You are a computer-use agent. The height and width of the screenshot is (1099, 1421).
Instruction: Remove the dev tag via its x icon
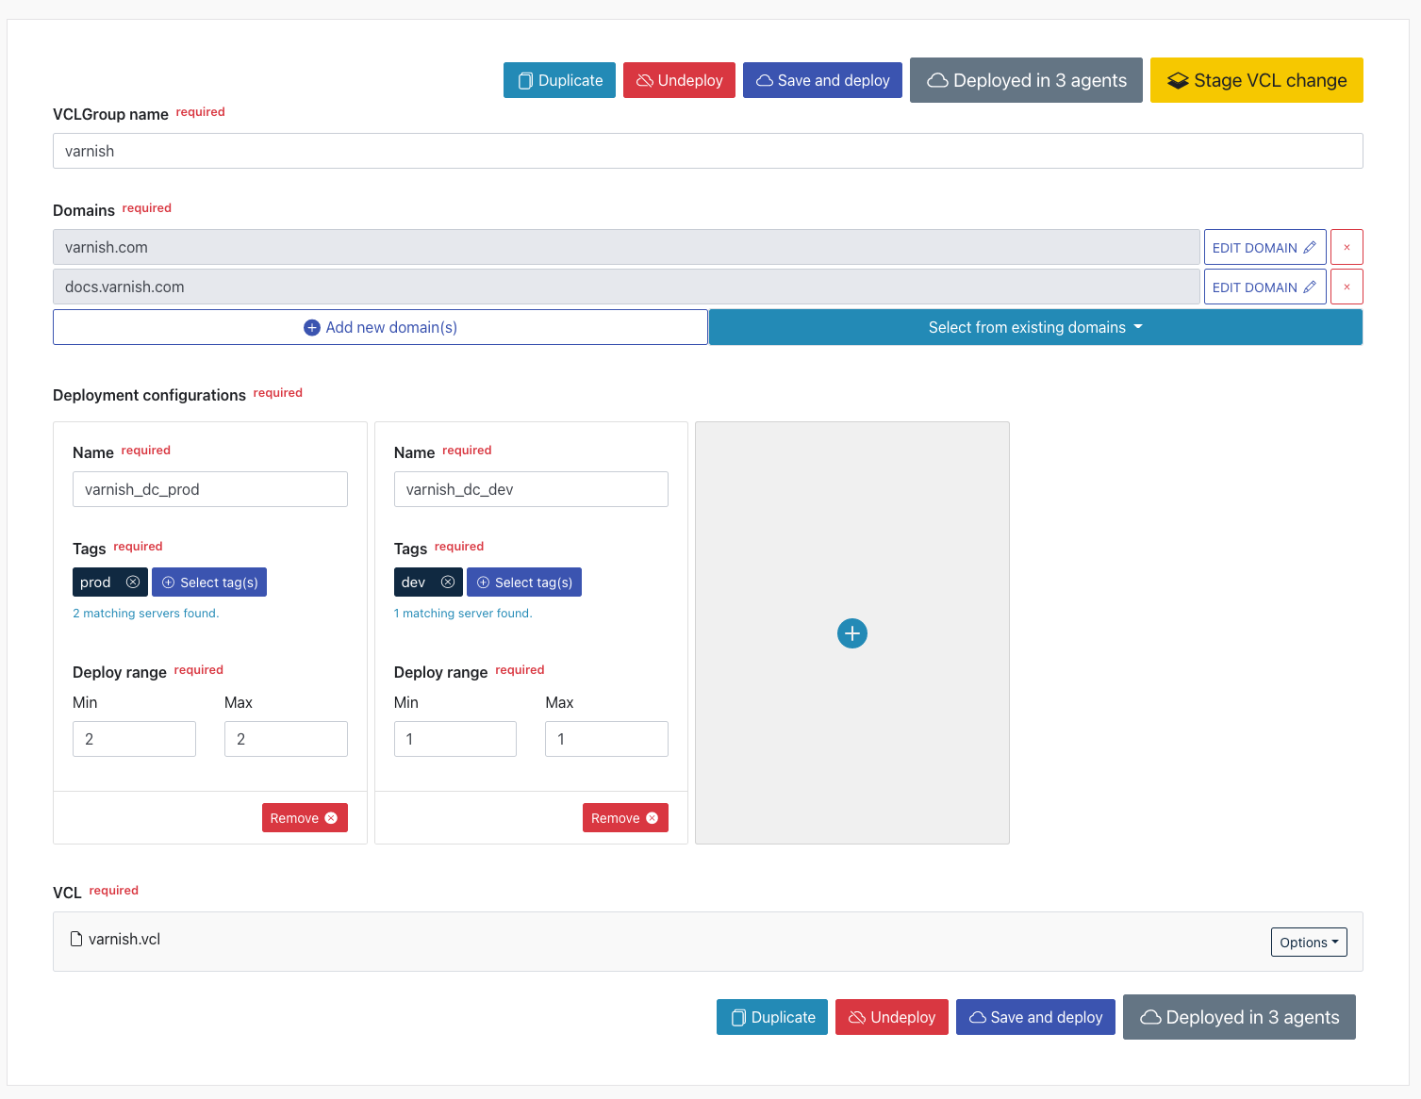(448, 582)
